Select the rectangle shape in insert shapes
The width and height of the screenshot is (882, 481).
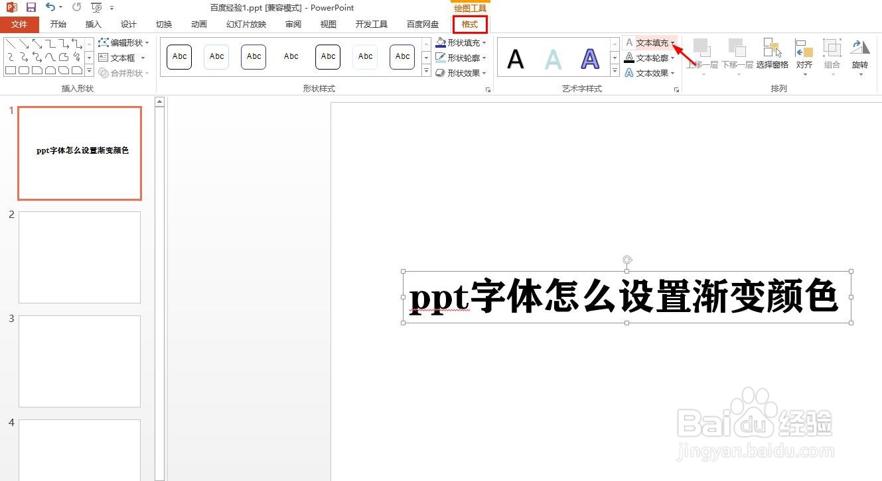pos(11,71)
